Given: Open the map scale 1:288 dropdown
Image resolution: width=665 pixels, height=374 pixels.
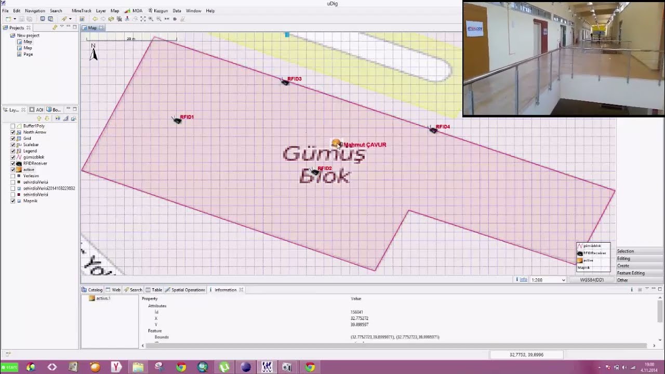Looking at the screenshot, I should pos(563,280).
